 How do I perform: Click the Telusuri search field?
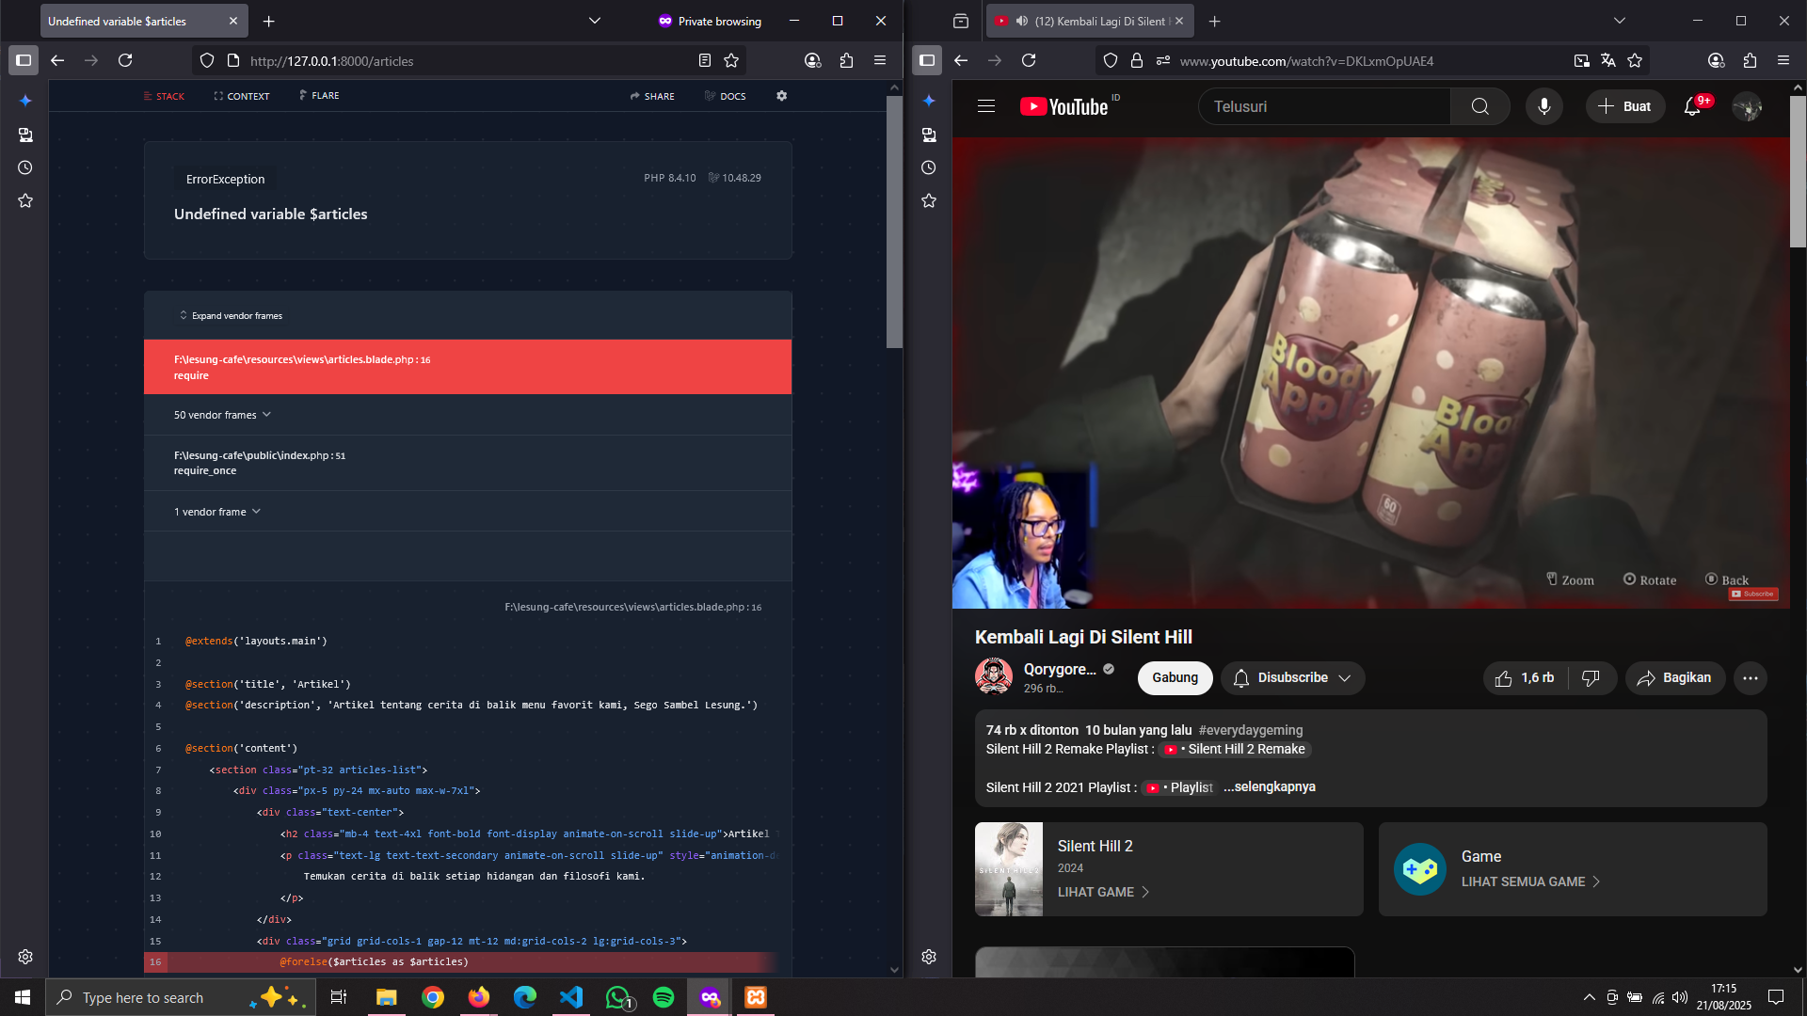1322,106
